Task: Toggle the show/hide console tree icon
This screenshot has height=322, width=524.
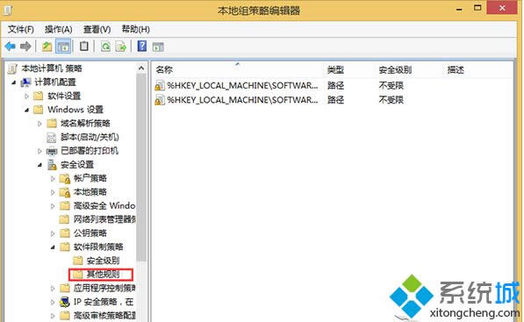Action: (x=63, y=47)
